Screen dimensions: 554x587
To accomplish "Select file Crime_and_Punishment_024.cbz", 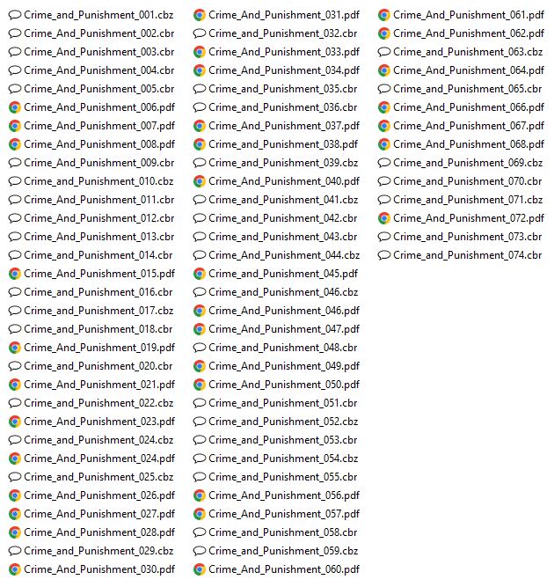I will pos(91,440).
